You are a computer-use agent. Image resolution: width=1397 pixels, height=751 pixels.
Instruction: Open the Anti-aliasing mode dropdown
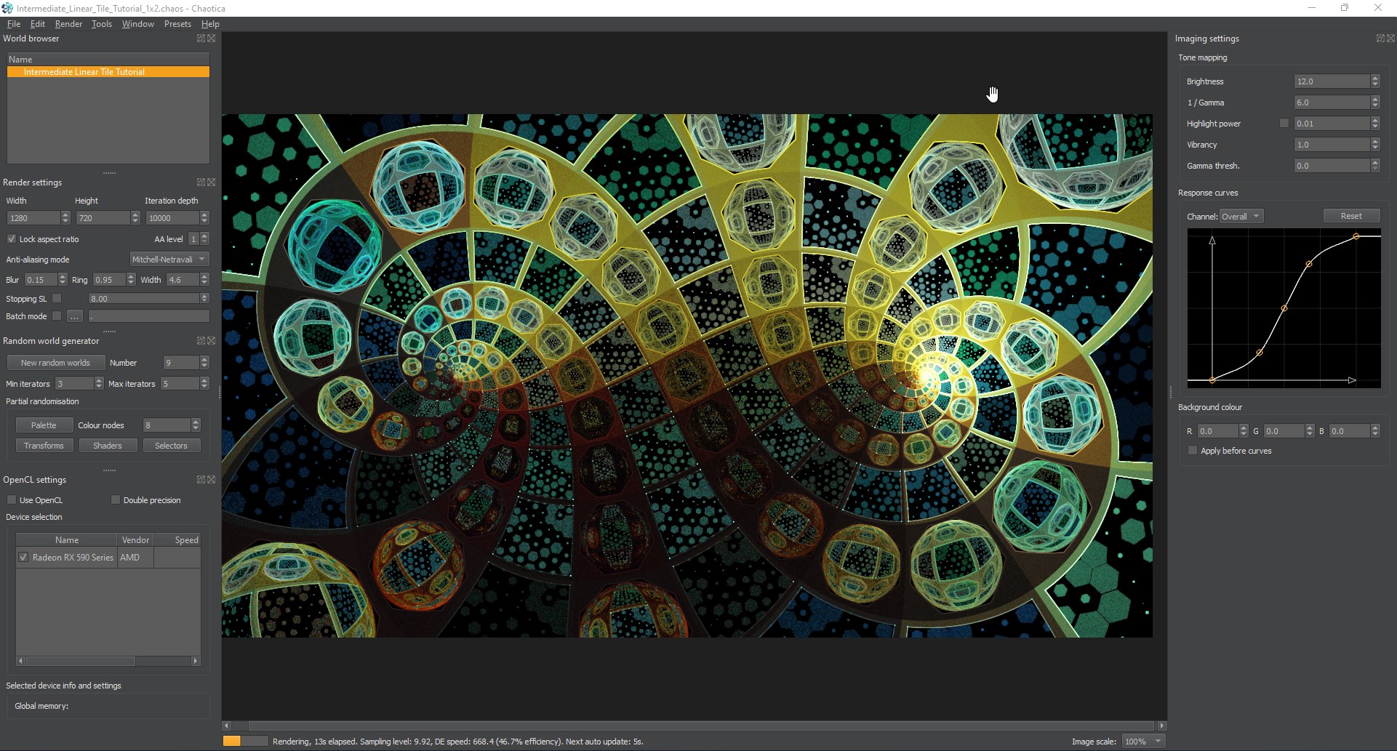click(x=169, y=260)
